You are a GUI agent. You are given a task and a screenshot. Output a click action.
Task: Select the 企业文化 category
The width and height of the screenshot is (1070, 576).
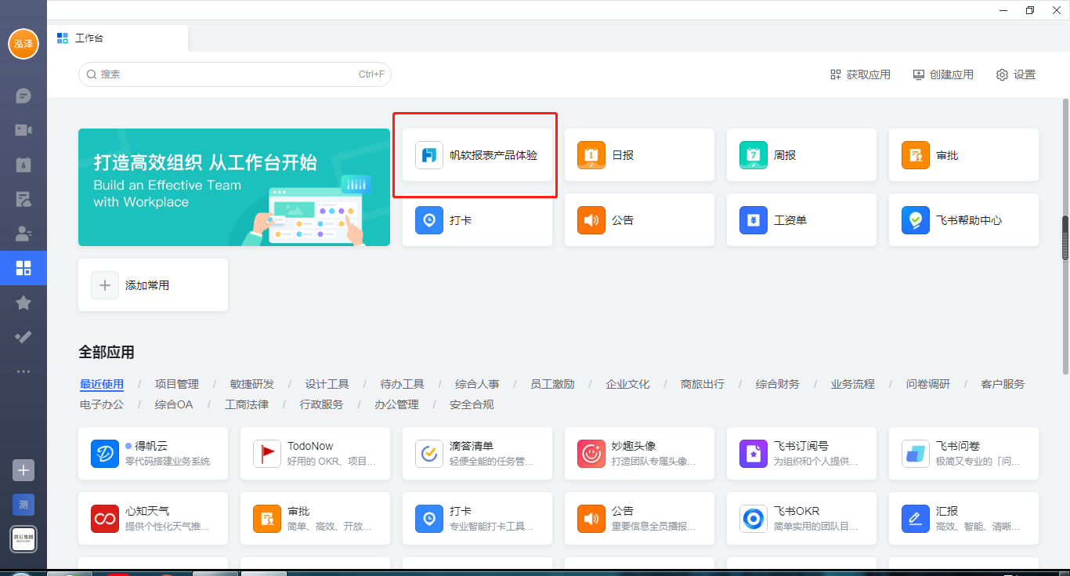click(627, 384)
